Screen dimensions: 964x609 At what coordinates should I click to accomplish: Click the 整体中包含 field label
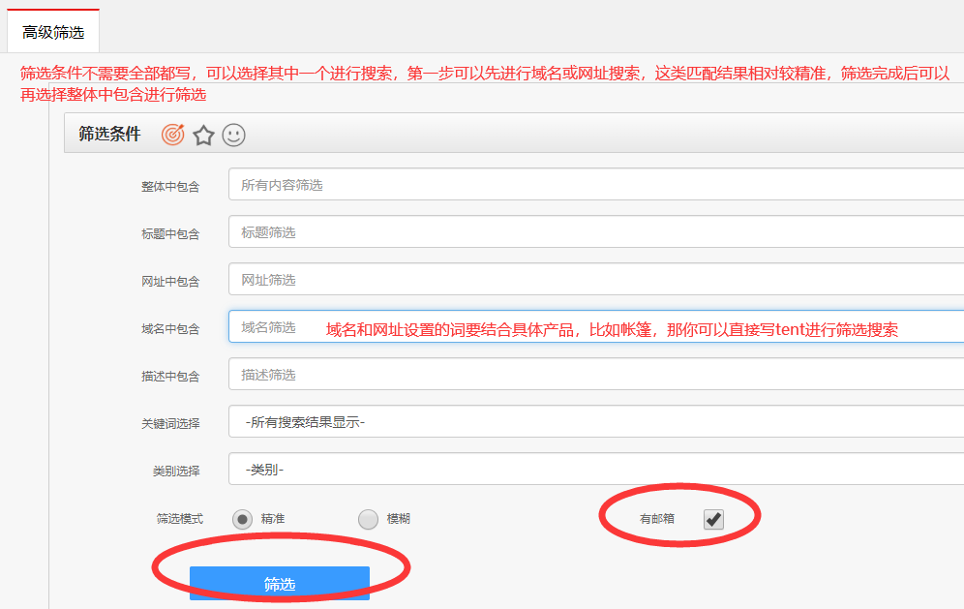[x=170, y=186]
